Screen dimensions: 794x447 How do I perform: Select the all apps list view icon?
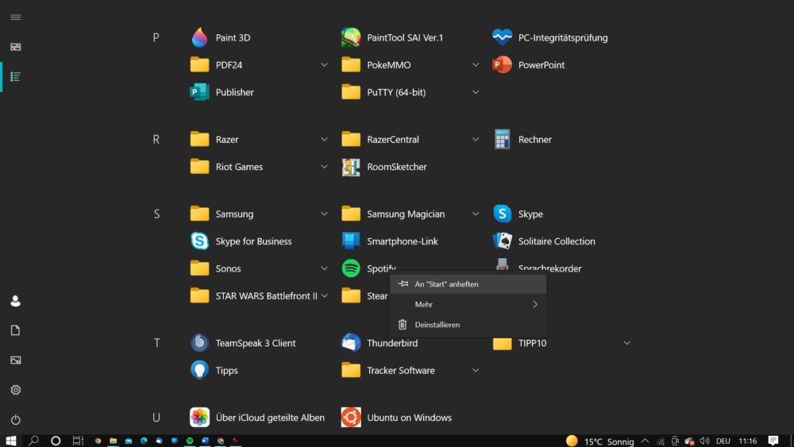click(x=16, y=76)
